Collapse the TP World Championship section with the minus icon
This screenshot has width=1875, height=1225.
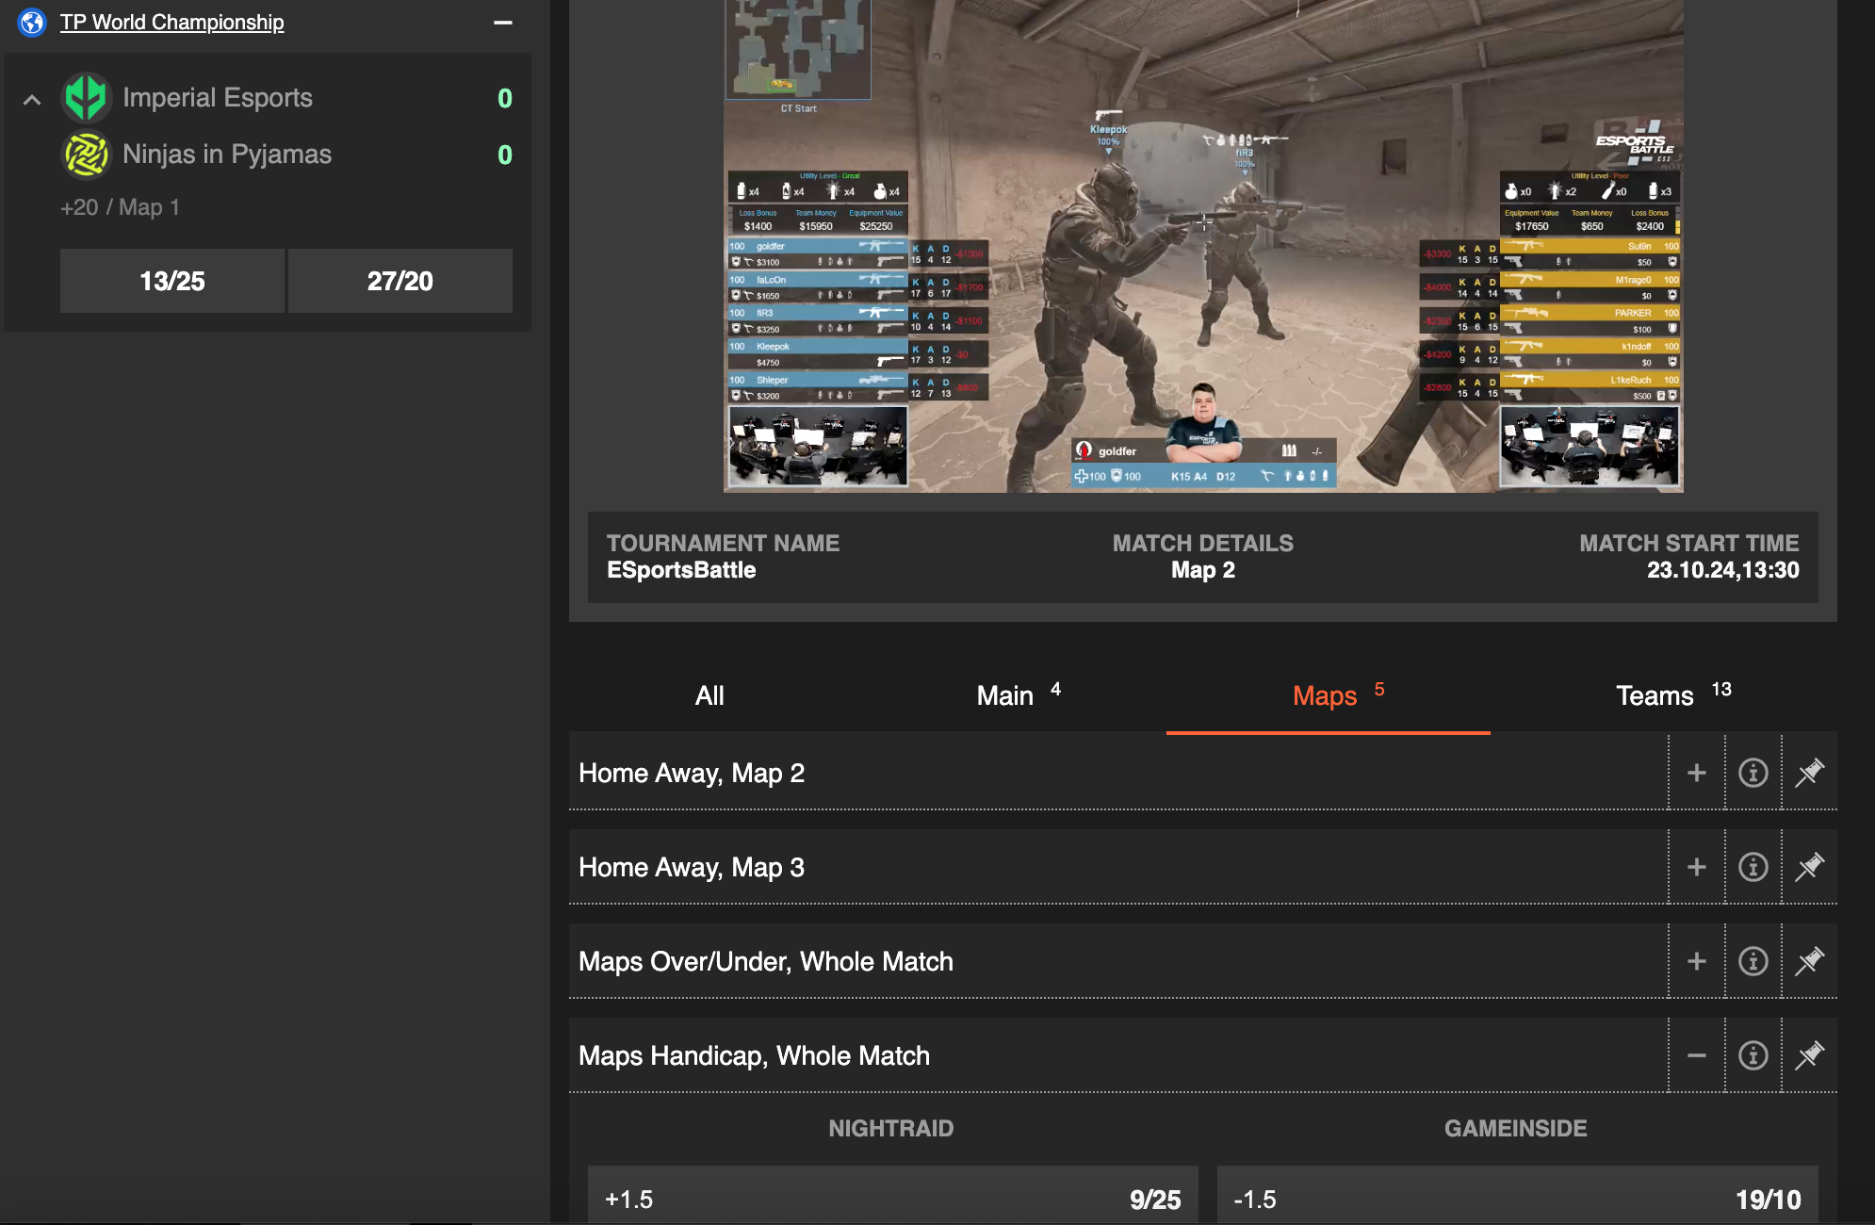(x=503, y=22)
